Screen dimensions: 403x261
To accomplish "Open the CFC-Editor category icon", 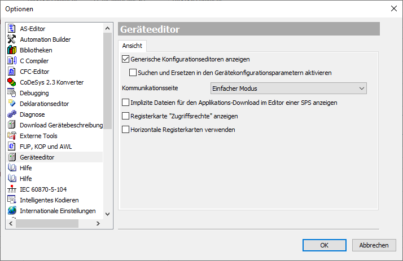I will pyautogui.click(x=12, y=72).
